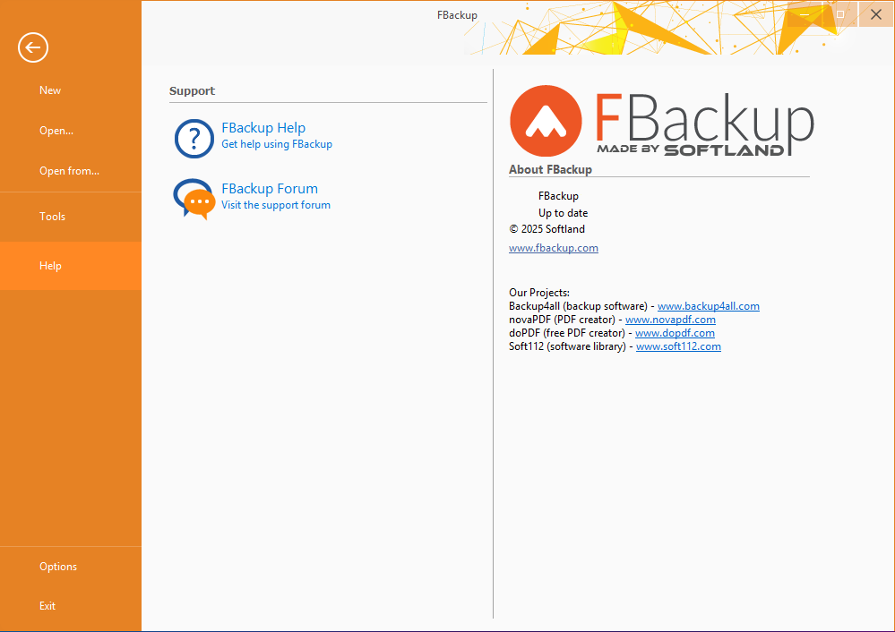The width and height of the screenshot is (895, 632).
Task: Click the 'FBackup' product name under About
Action: pyautogui.click(x=558, y=196)
